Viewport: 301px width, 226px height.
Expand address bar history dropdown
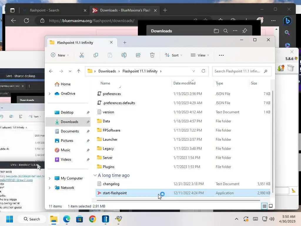point(194,71)
